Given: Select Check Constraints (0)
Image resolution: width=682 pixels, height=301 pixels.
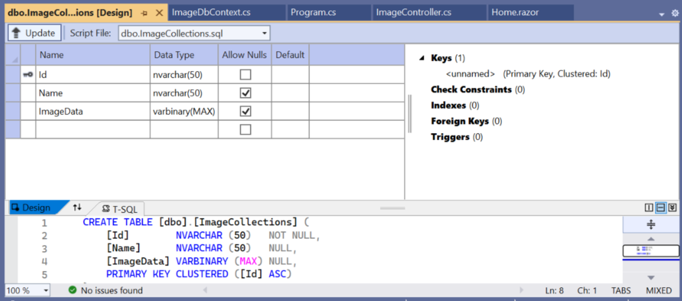Looking at the screenshot, I should click(478, 90).
